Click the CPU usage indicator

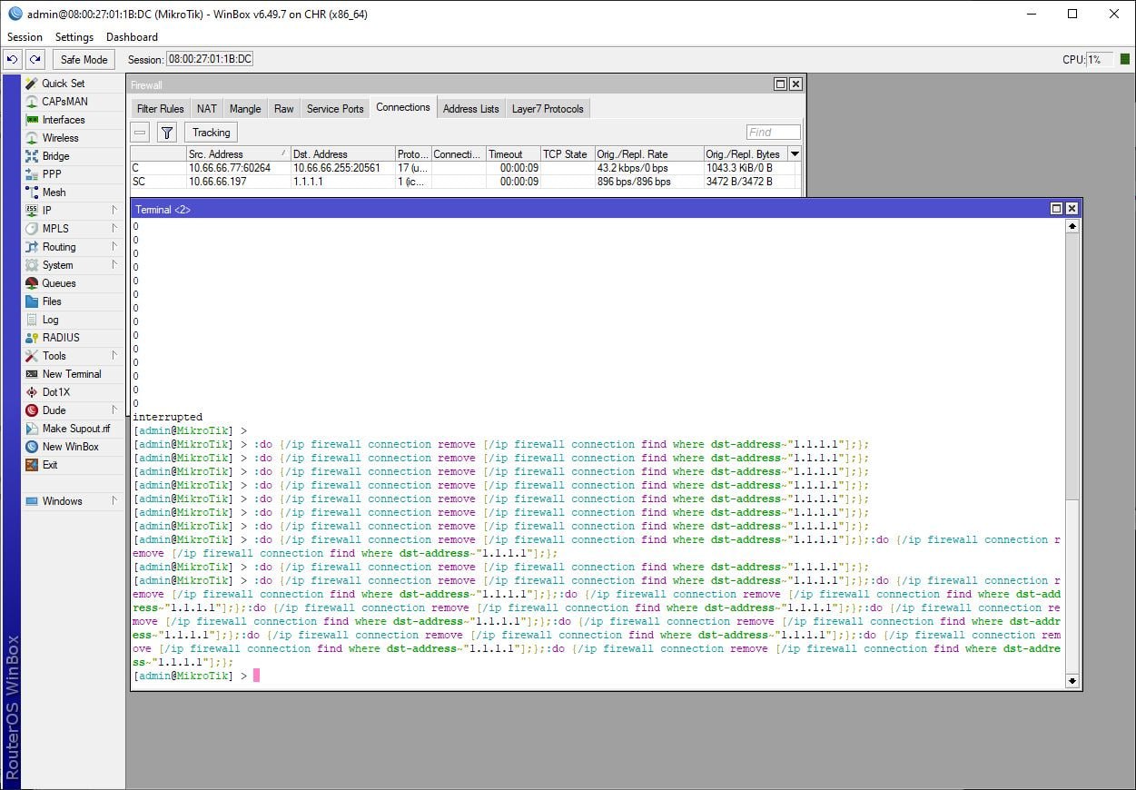[x=1099, y=59]
